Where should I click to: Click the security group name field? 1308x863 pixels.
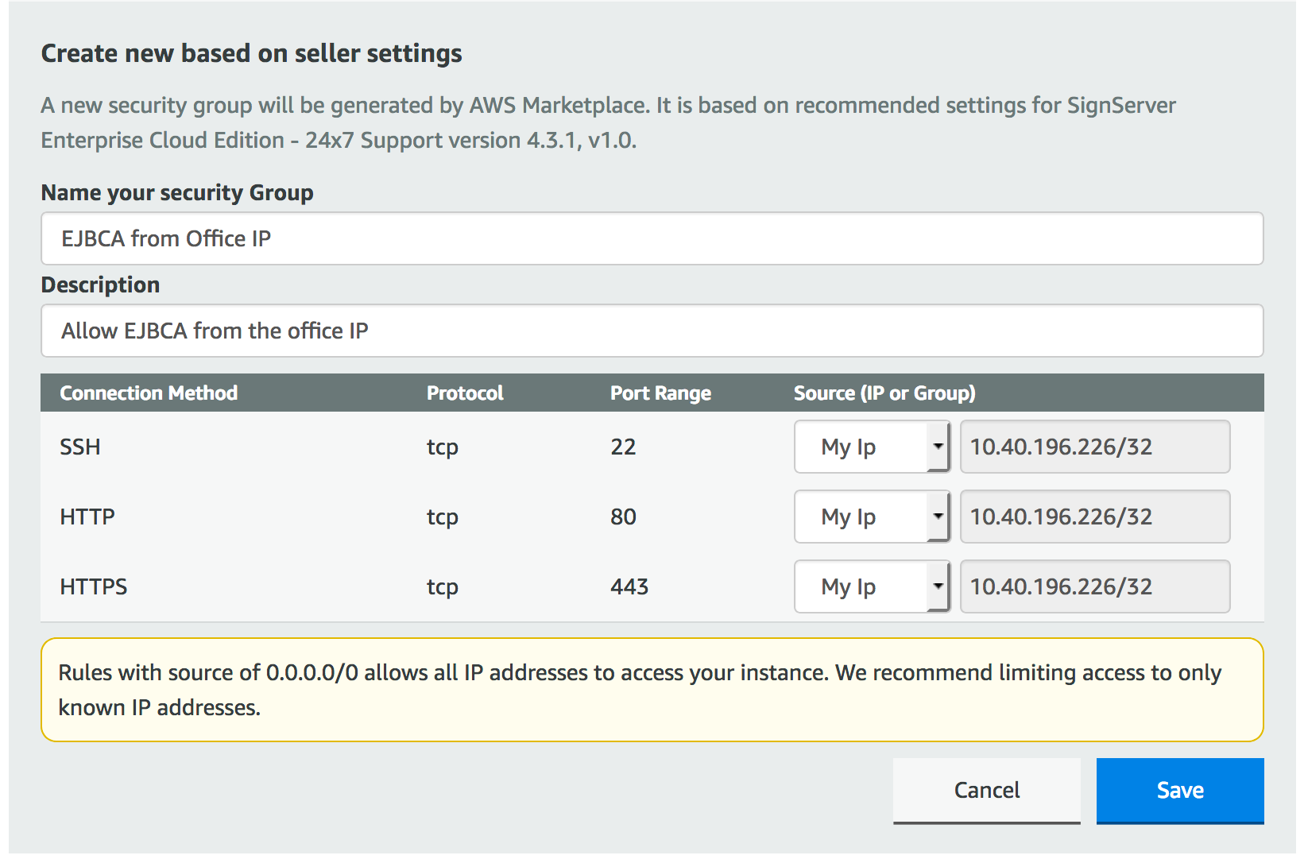coord(652,238)
